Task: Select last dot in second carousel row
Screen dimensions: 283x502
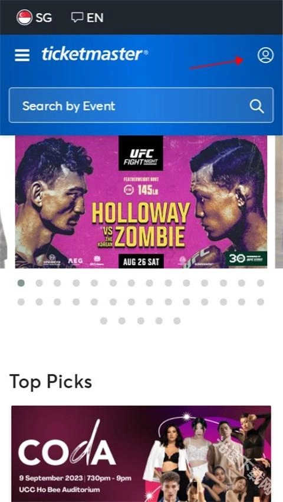Action: [261, 302]
